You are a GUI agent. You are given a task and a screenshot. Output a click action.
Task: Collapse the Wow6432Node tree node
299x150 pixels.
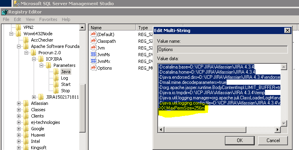pyautogui.click(x=11, y=34)
